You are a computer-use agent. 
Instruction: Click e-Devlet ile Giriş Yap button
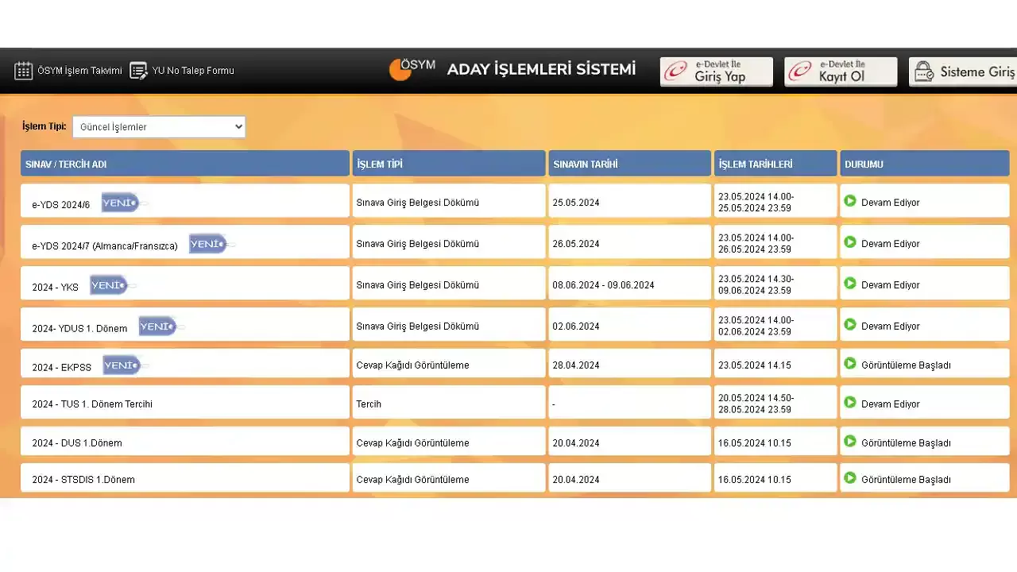coord(717,71)
